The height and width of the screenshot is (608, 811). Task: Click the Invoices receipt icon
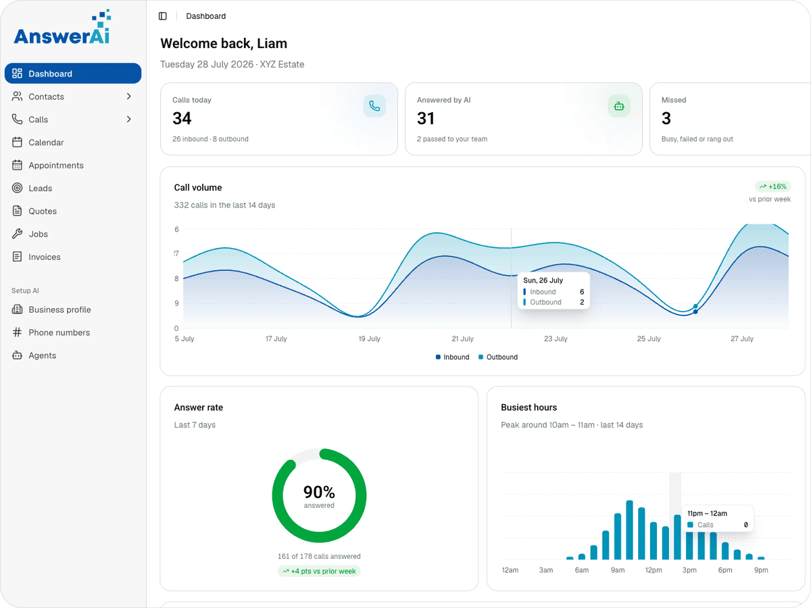click(x=17, y=257)
